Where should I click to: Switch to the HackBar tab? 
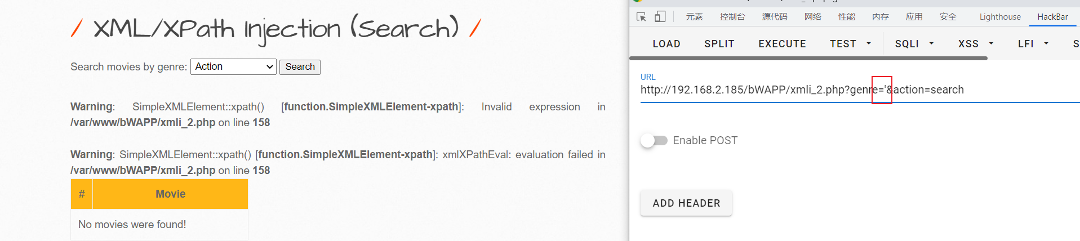click(1052, 17)
